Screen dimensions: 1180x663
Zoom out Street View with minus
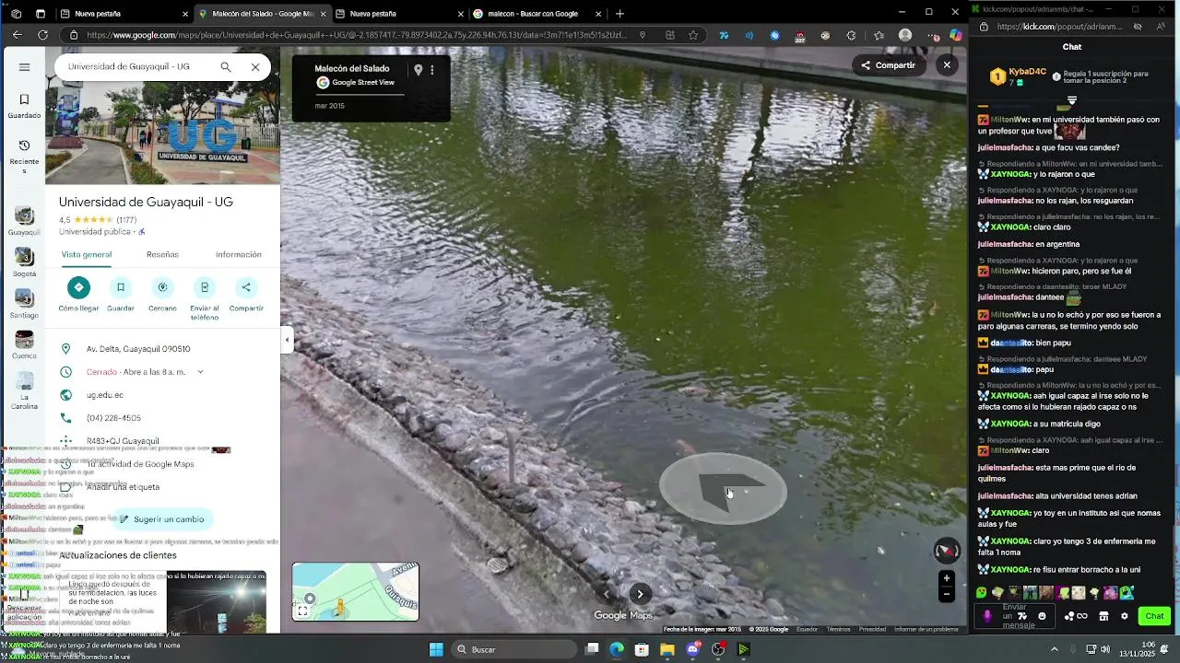point(947,594)
